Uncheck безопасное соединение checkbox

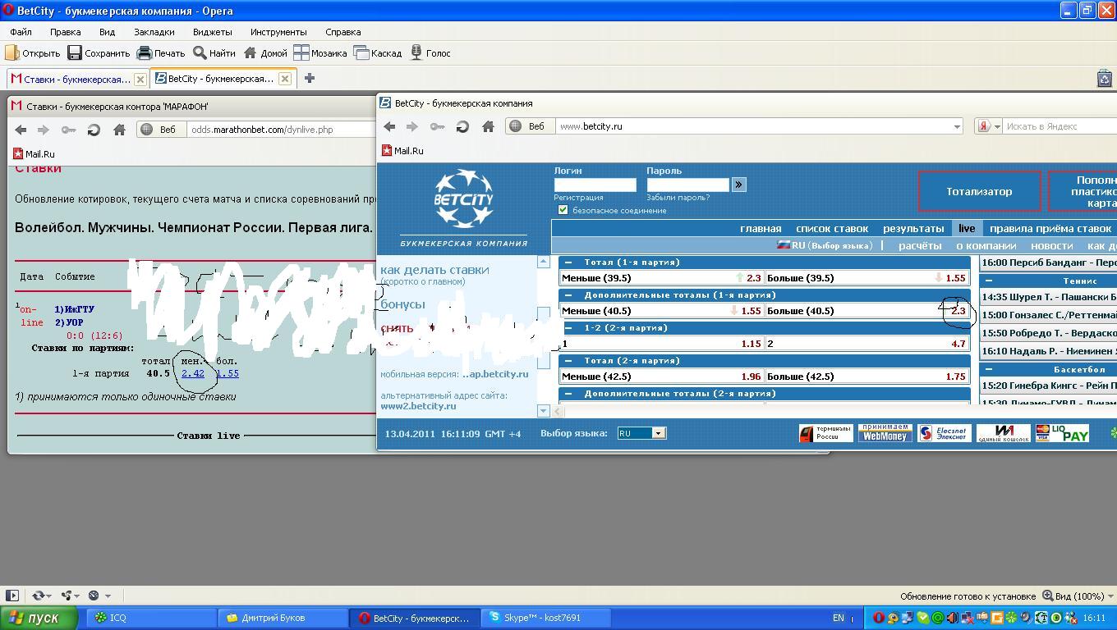563,210
